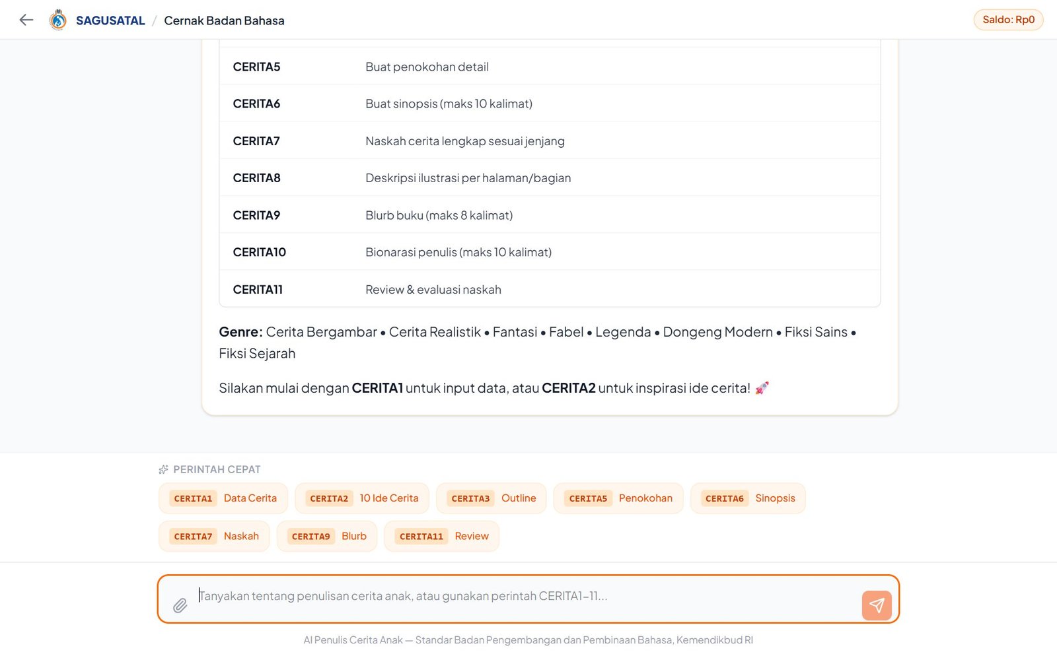
Task: Select the CERITA6 table row label
Action: [x=256, y=104]
